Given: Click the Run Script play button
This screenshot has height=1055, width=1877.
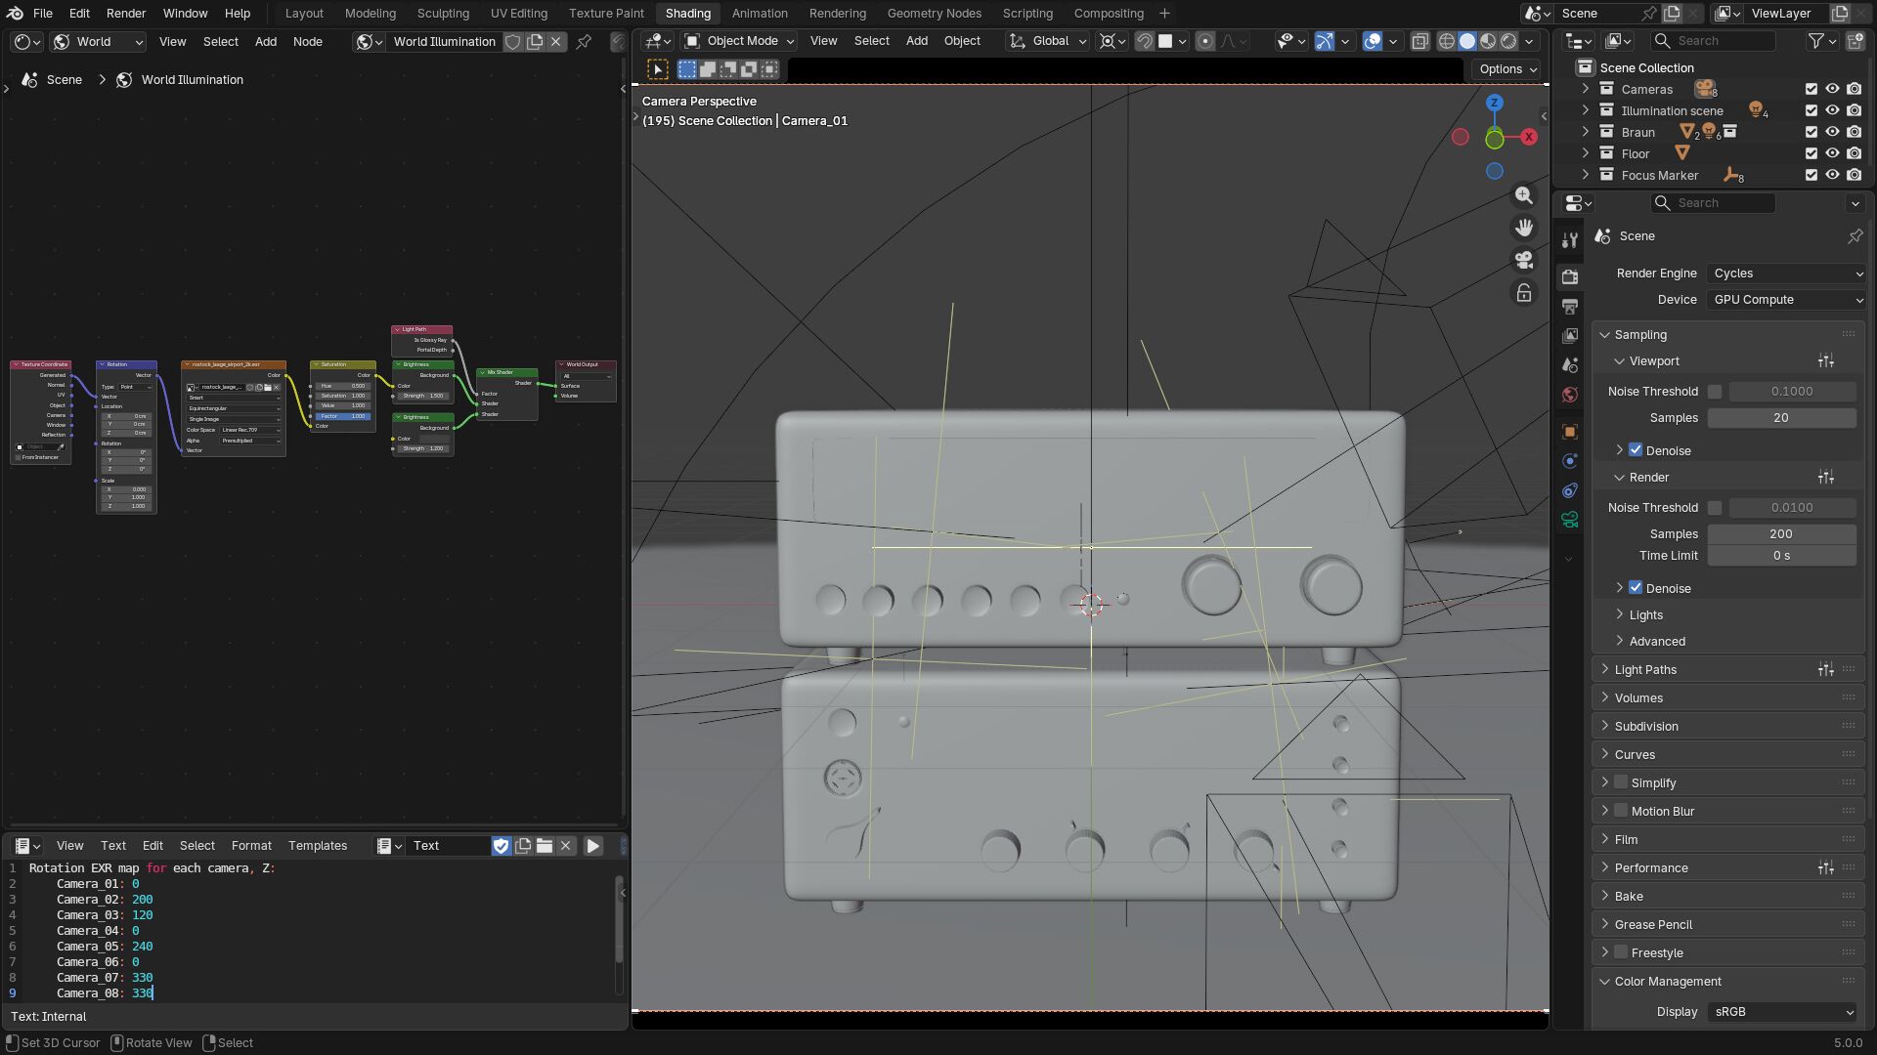Looking at the screenshot, I should coord(593,846).
